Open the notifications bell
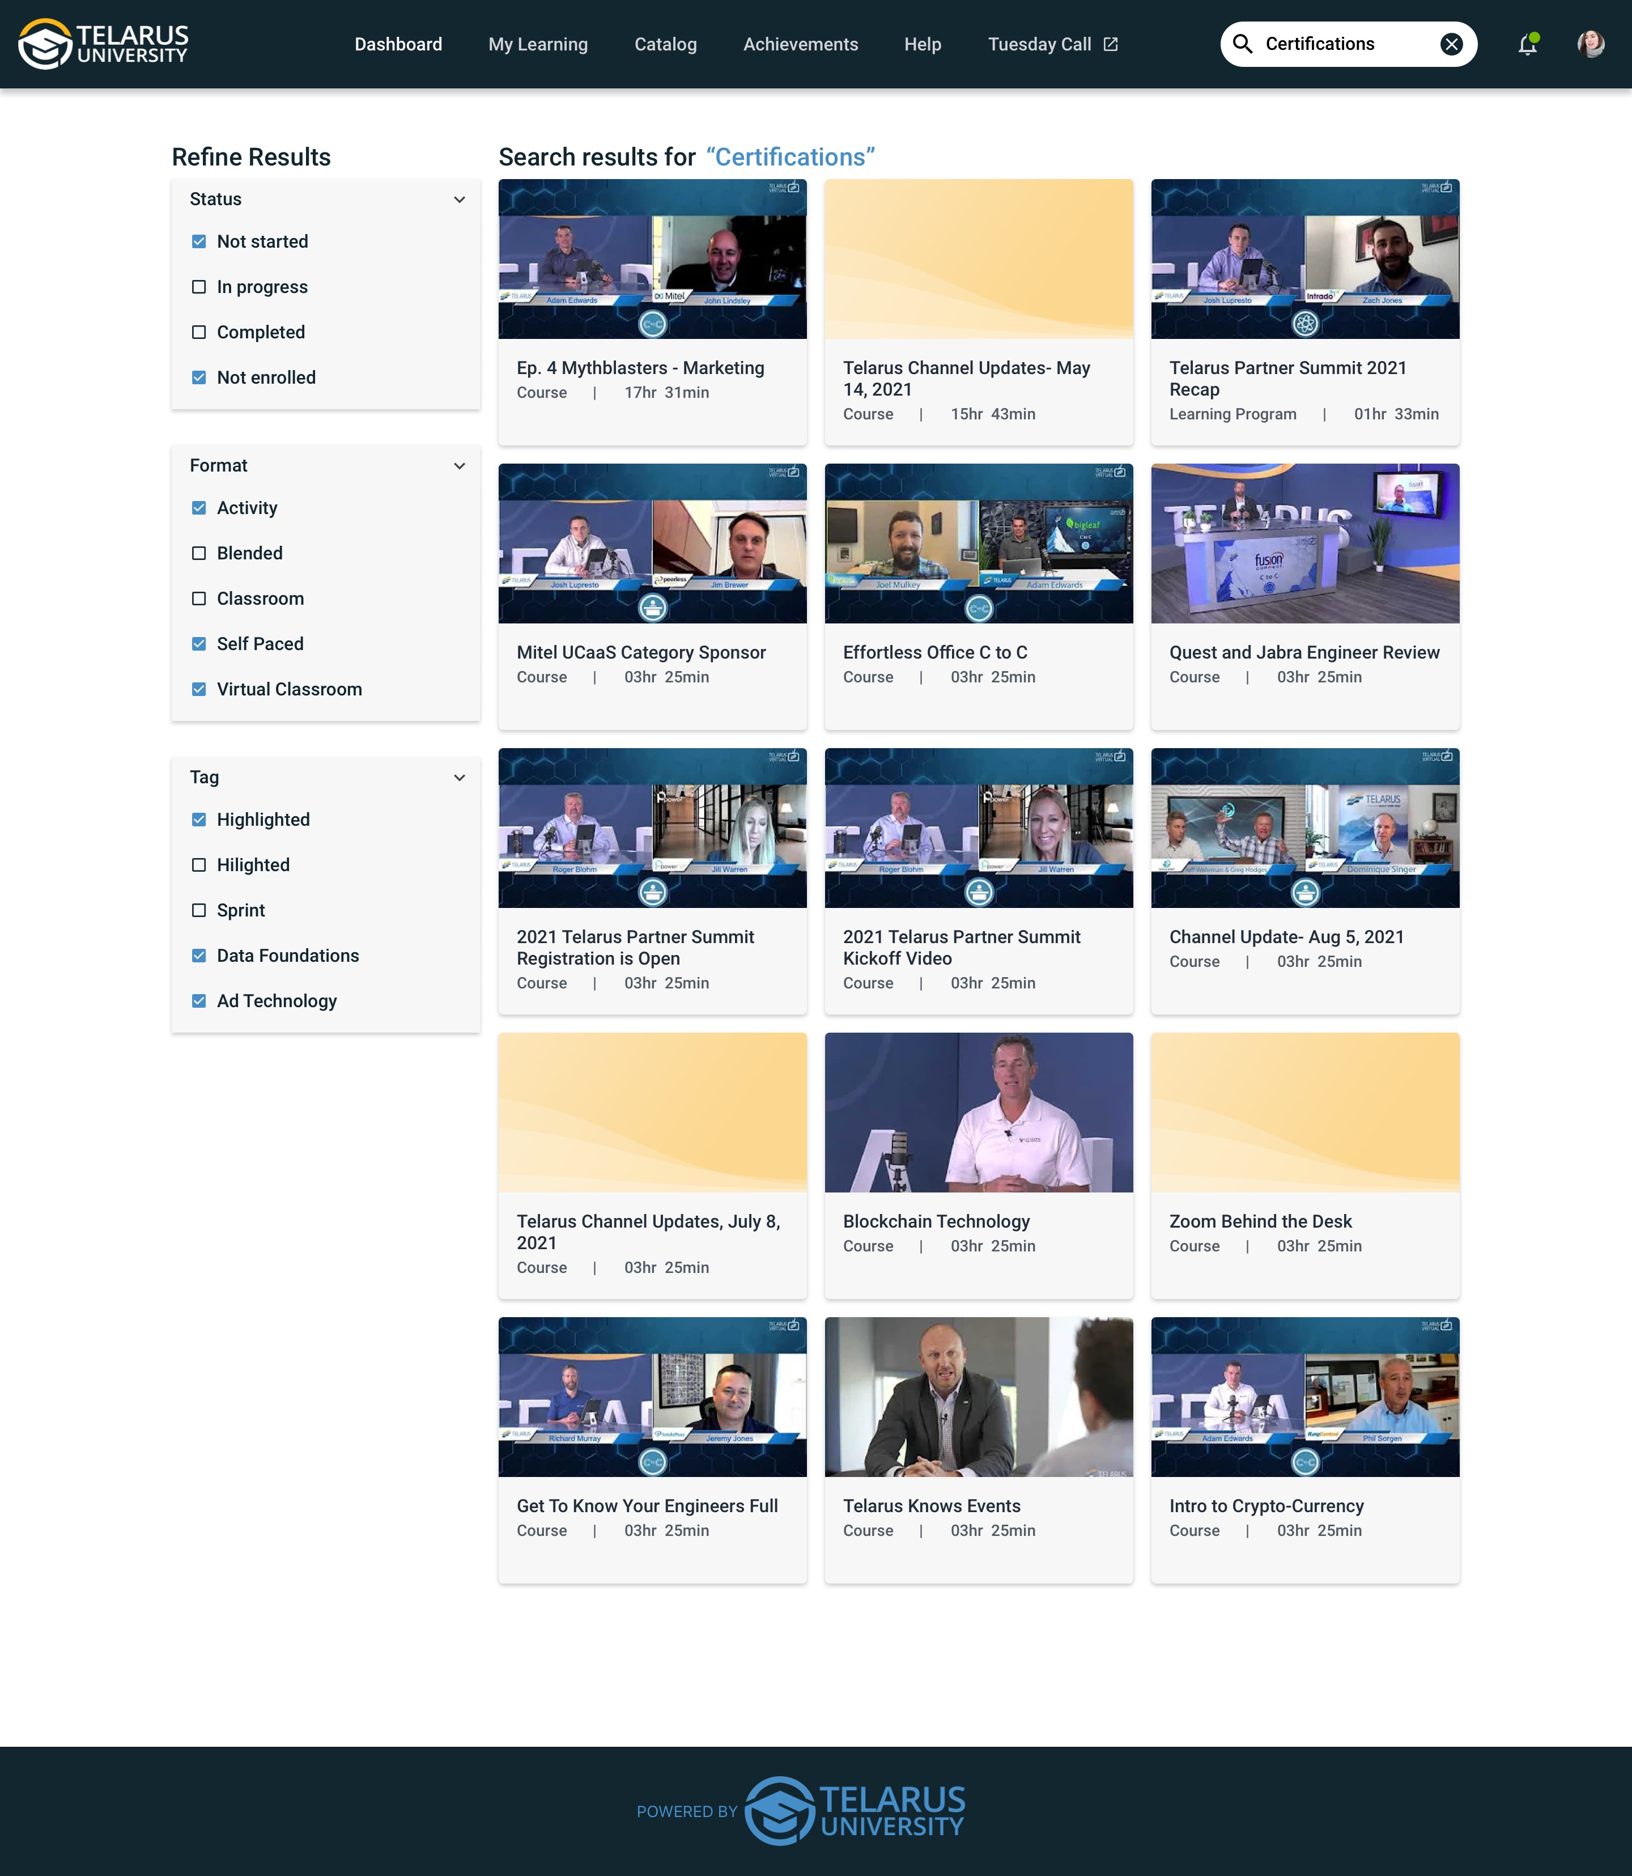Viewport: 1632px width, 1876px height. (1527, 44)
